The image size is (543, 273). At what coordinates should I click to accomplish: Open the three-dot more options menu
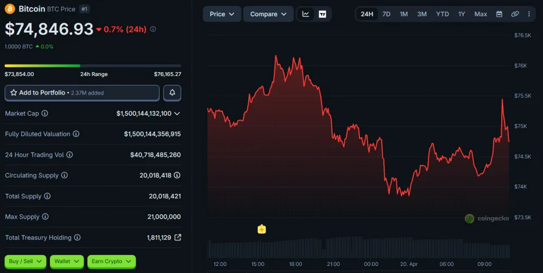[x=529, y=14]
